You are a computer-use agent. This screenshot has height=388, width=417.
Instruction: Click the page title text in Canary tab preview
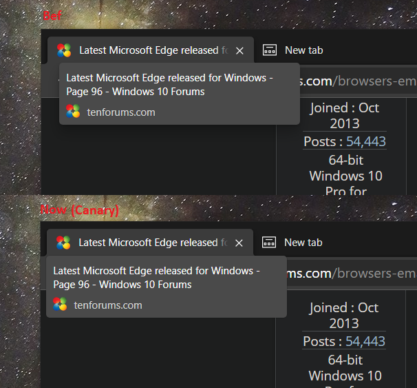156,278
